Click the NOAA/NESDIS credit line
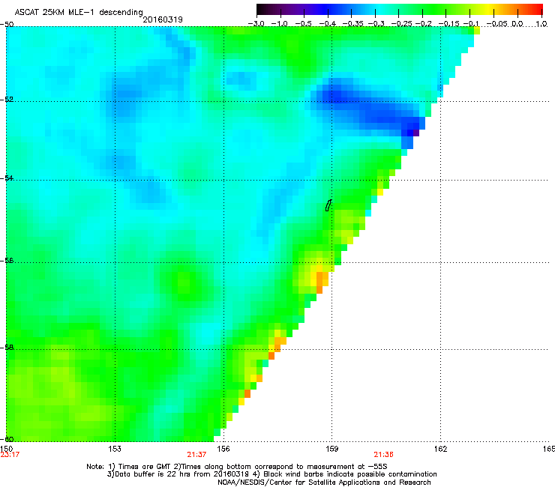The image size is (555, 487). click(x=324, y=483)
